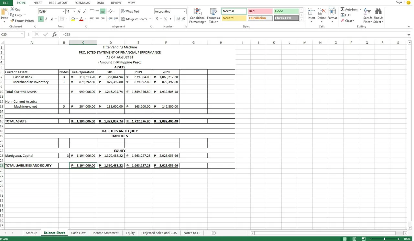Apply comma style
Viewport: 414px width, 241px height.
point(170,19)
